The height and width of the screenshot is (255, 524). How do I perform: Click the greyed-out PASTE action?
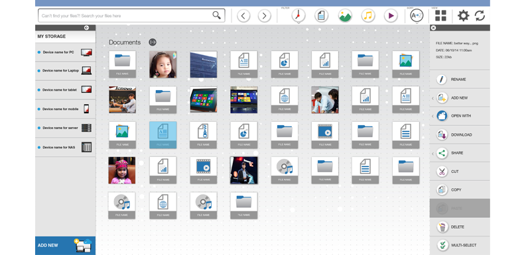[460, 208]
